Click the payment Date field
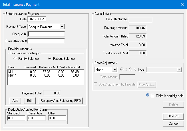Image resolution: width=187 pixels, height=131 pixels. (x=37, y=19)
